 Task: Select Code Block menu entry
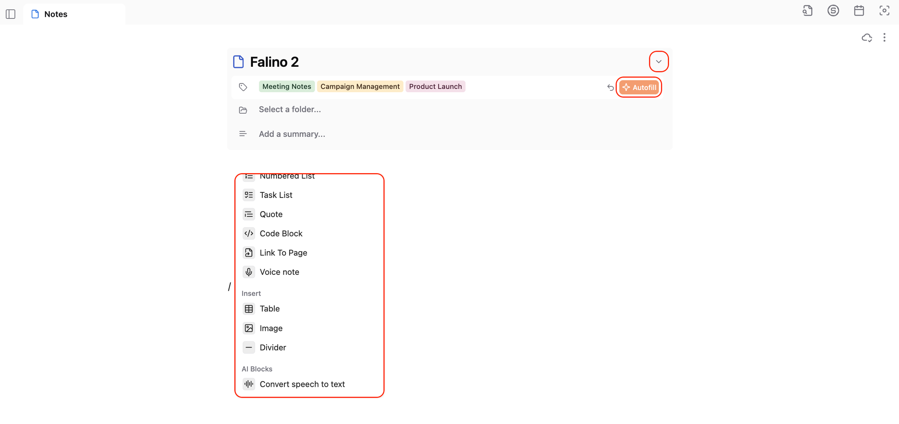click(x=281, y=234)
